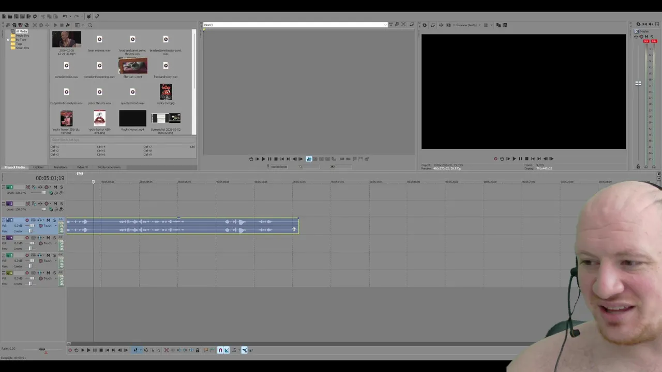Select filler cat 1.mp4 thumbnail

[132, 66]
